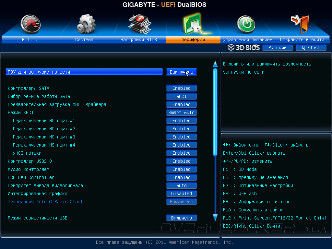
Task: Select Контроллер USB2.0 label
Action: coord(30,161)
